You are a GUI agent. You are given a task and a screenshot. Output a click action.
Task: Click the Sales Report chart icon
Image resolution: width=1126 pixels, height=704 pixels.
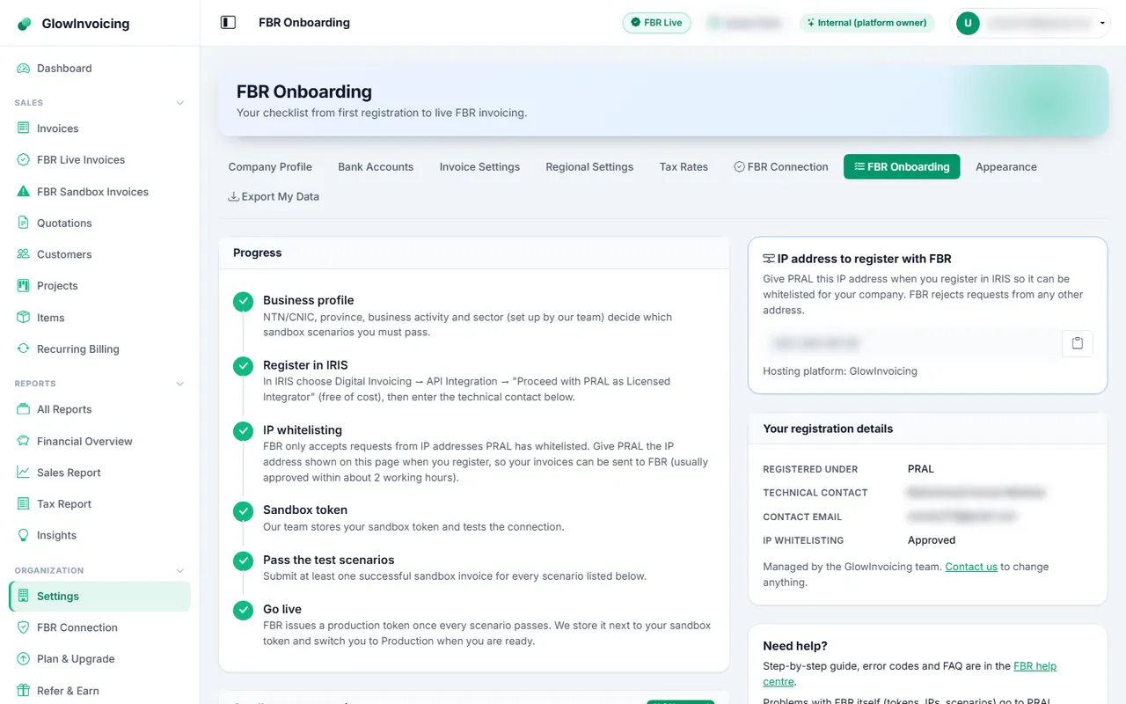(x=24, y=473)
